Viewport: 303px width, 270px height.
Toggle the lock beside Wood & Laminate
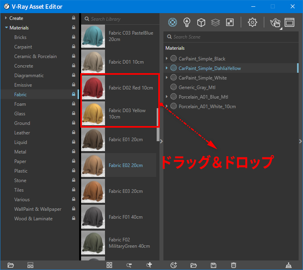74,218
